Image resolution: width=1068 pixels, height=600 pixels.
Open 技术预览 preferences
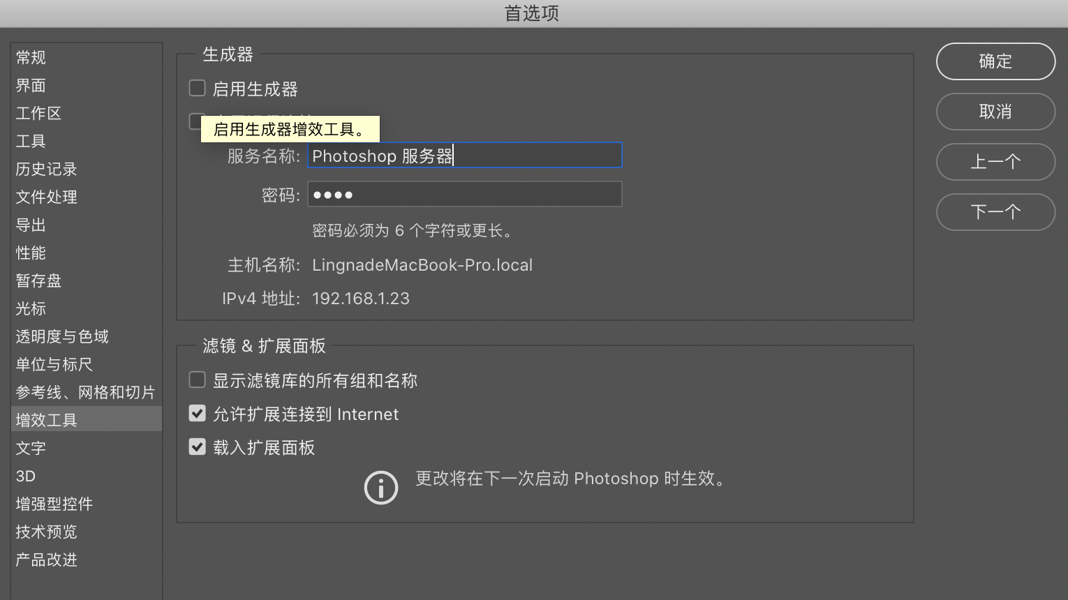47,532
